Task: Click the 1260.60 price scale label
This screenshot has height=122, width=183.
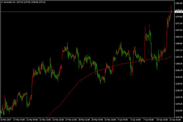Action: tap(179, 44)
